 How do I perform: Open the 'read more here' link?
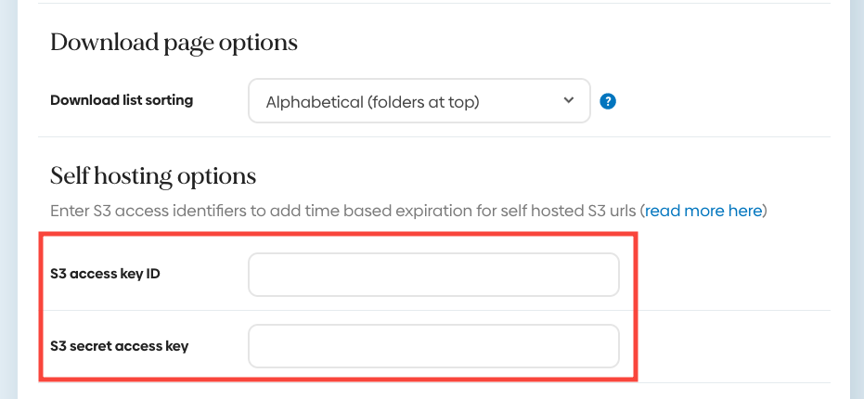(x=703, y=211)
